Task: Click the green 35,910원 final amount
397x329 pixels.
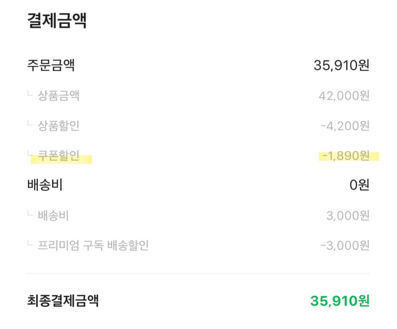Action: point(340,301)
